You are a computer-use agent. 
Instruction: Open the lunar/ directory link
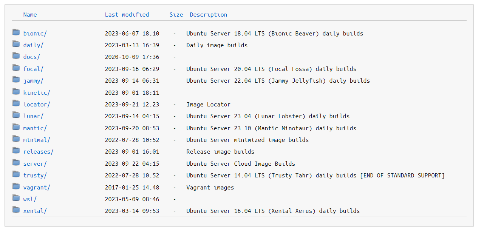[x=33, y=116]
